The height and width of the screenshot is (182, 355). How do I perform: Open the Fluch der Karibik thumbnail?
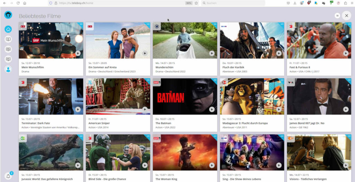(252, 40)
